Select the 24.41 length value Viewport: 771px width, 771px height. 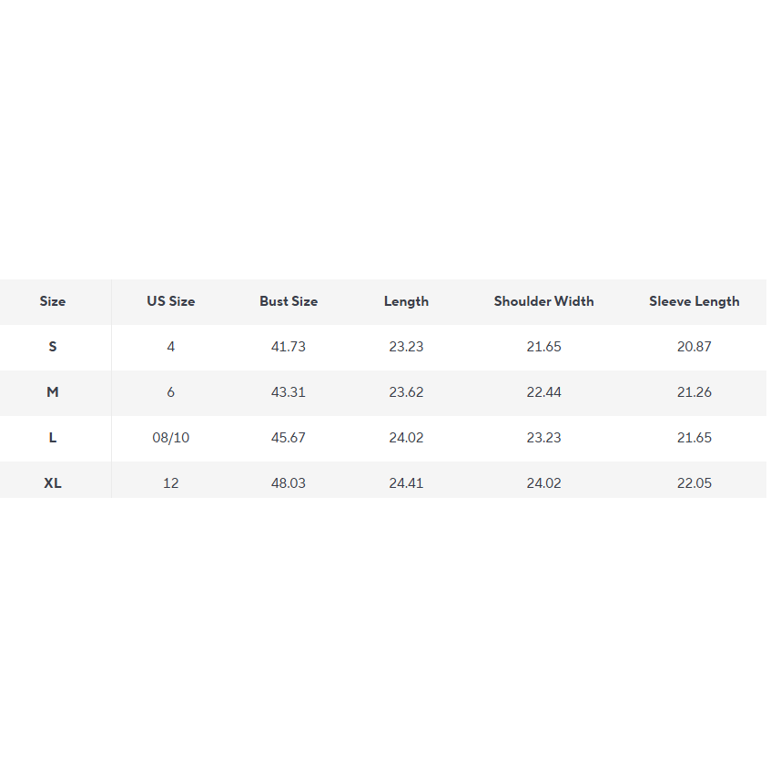click(406, 483)
